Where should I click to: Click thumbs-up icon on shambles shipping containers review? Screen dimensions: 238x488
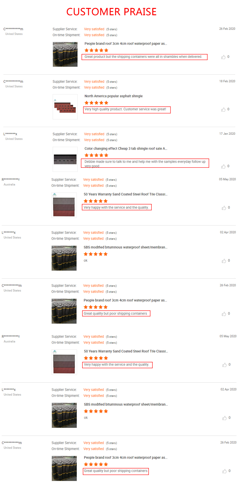click(223, 57)
